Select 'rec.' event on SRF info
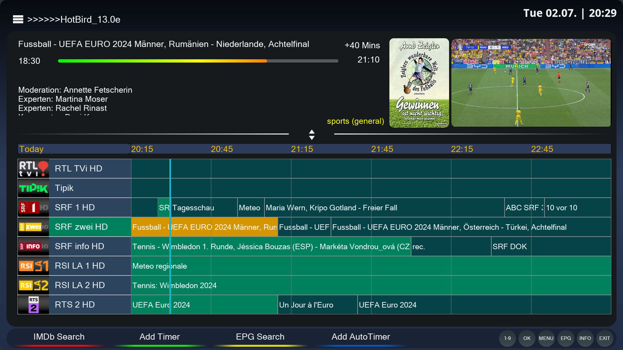 [x=451, y=247]
